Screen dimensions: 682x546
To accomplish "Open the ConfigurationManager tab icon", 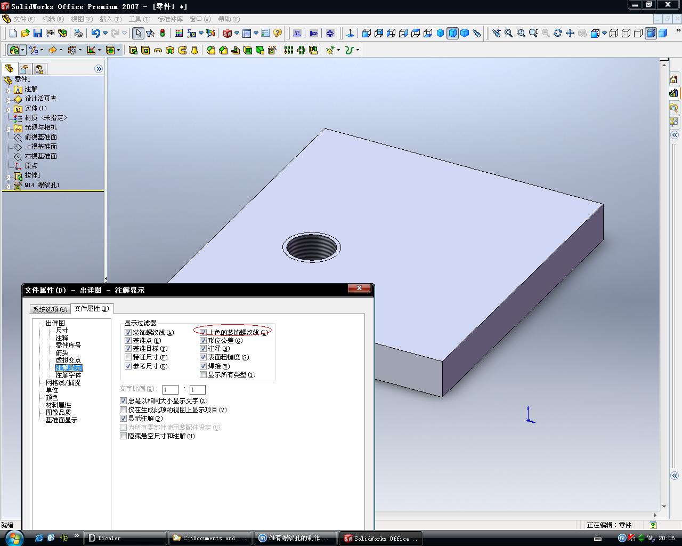I will (39, 69).
